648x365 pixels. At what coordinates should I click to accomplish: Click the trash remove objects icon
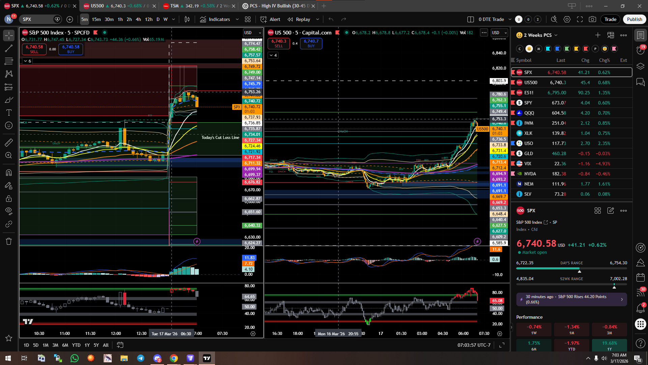[x=9, y=241]
